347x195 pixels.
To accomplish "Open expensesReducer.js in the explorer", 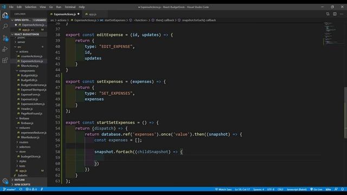I will pos(34,133).
